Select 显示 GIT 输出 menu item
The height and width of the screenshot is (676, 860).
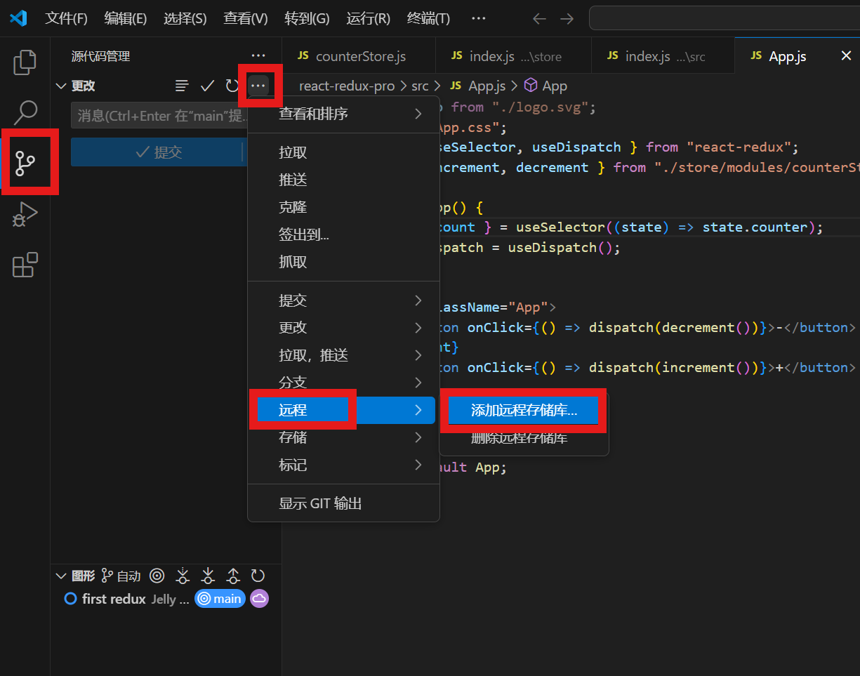pyautogui.click(x=343, y=504)
